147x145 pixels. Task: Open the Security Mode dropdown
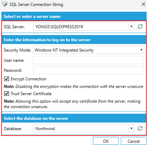click(x=89, y=50)
